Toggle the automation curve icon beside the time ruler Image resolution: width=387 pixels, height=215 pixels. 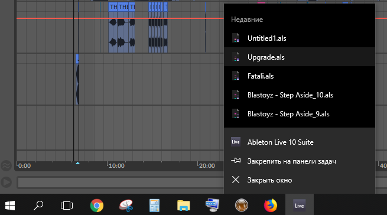6,165
